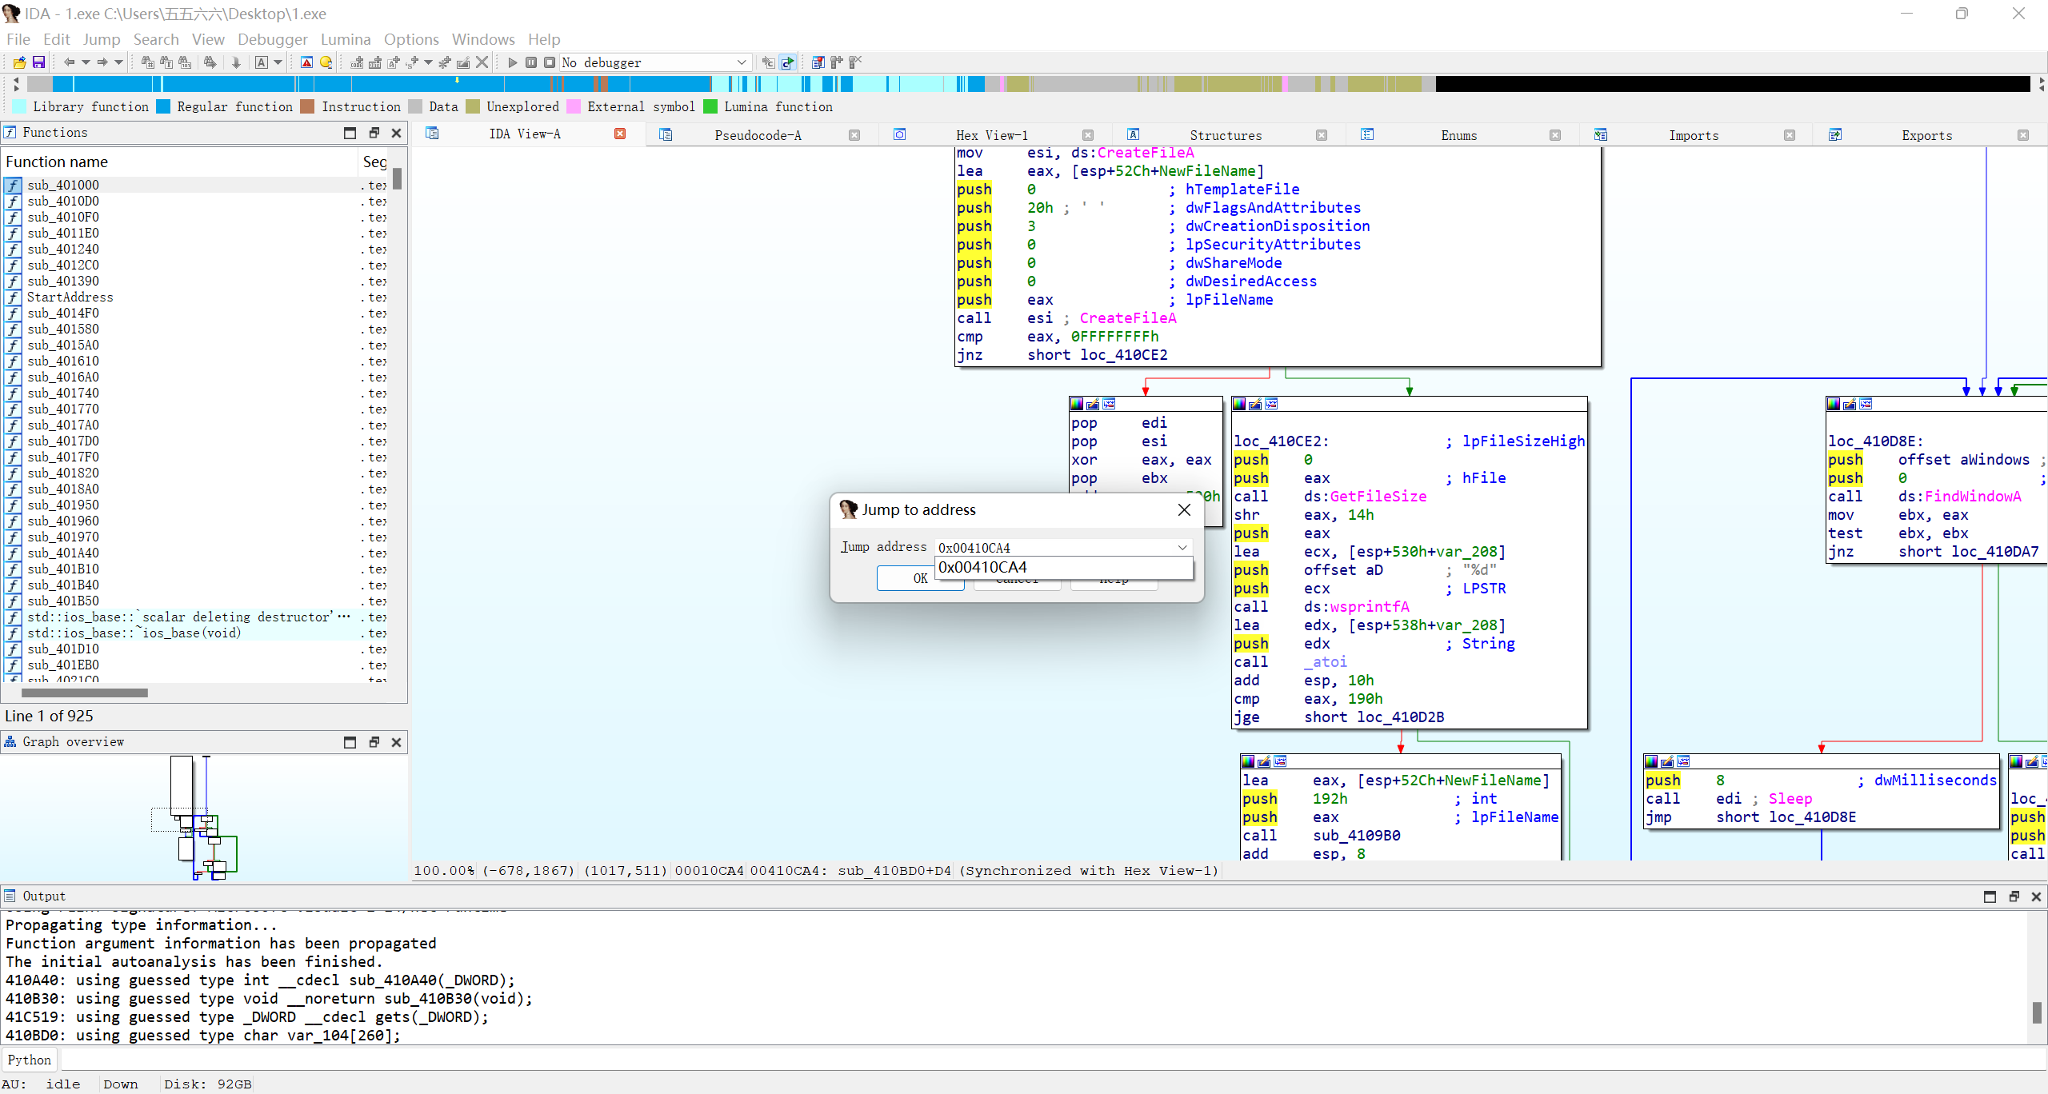
Task: Maximize the Output panel
Action: point(1990,896)
